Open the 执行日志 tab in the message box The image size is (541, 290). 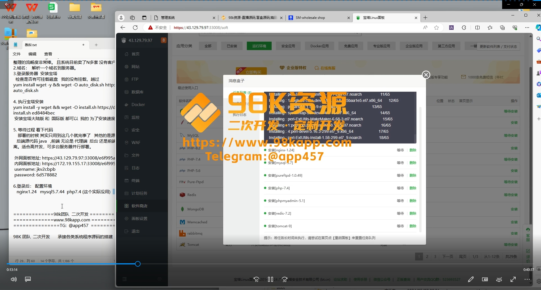pyautogui.click(x=240, y=115)
